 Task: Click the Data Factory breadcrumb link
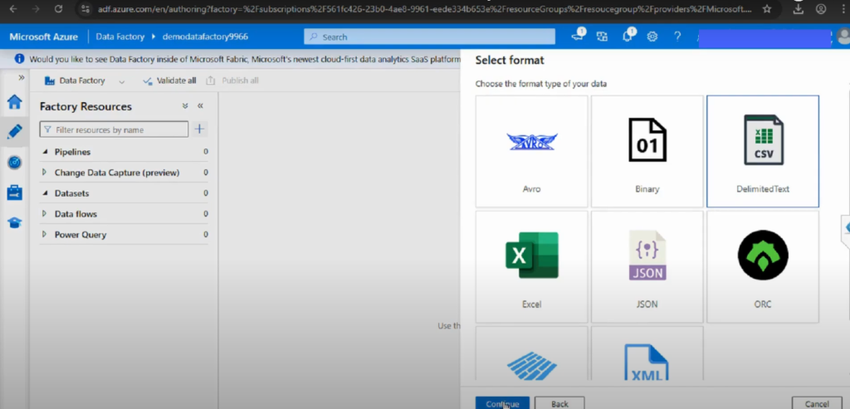coord(120,37)
